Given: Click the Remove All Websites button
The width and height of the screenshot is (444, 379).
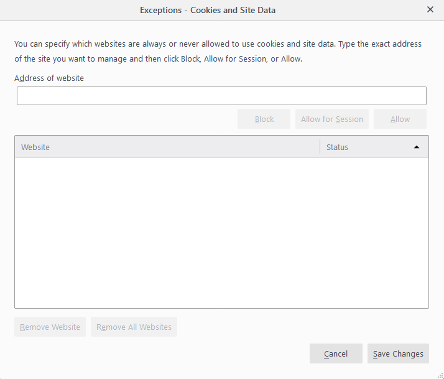Looking at the screenshot, I should pos(134,327).
